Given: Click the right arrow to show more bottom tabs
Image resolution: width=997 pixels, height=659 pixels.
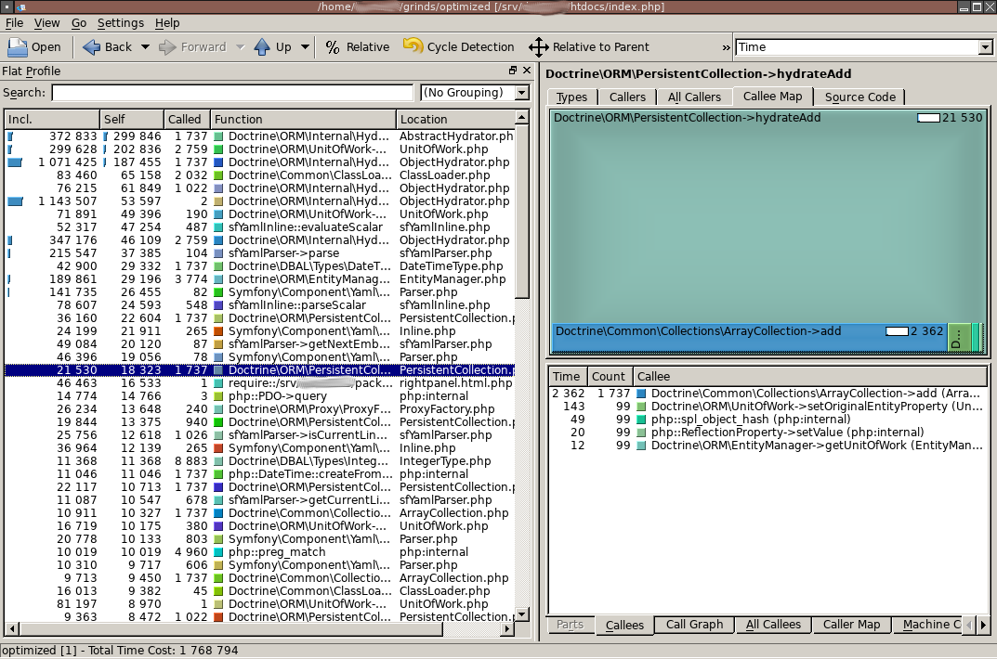Looking at the screenshot, I should click(x=983, y=625).
